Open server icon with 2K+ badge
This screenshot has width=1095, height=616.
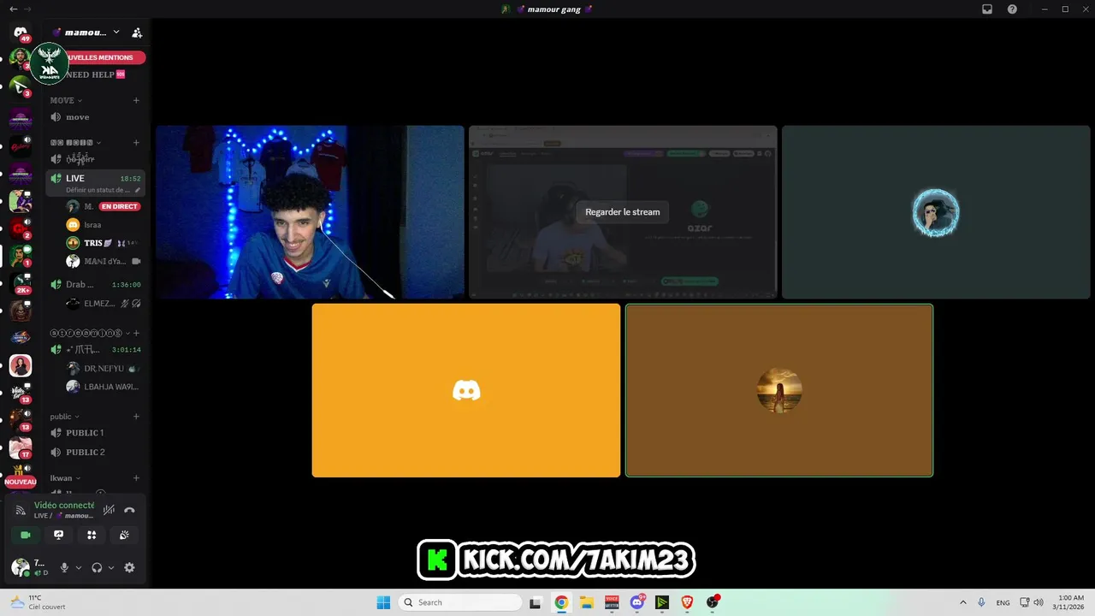[x=21, y=283]
